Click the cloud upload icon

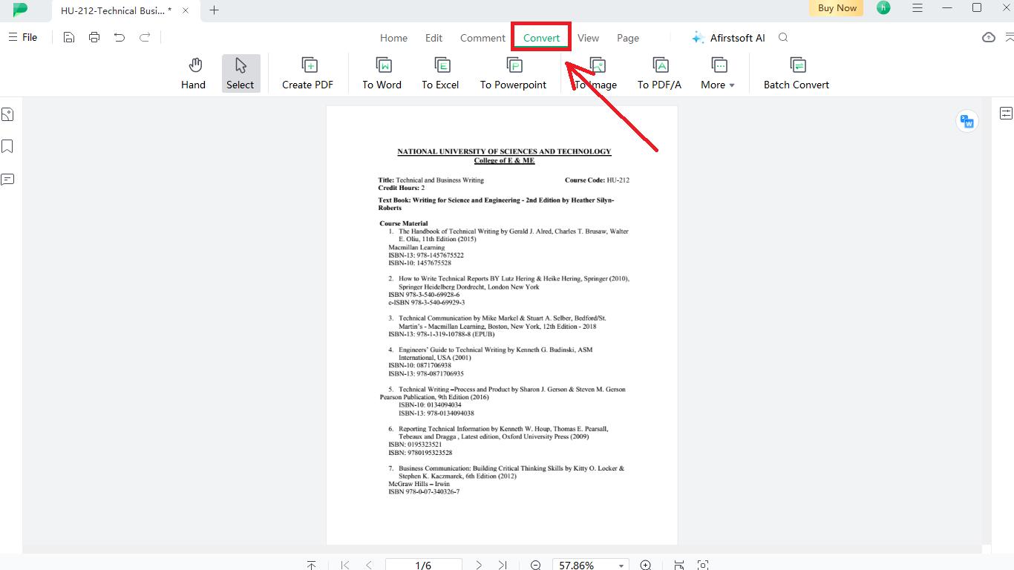(x=989, y=37)
